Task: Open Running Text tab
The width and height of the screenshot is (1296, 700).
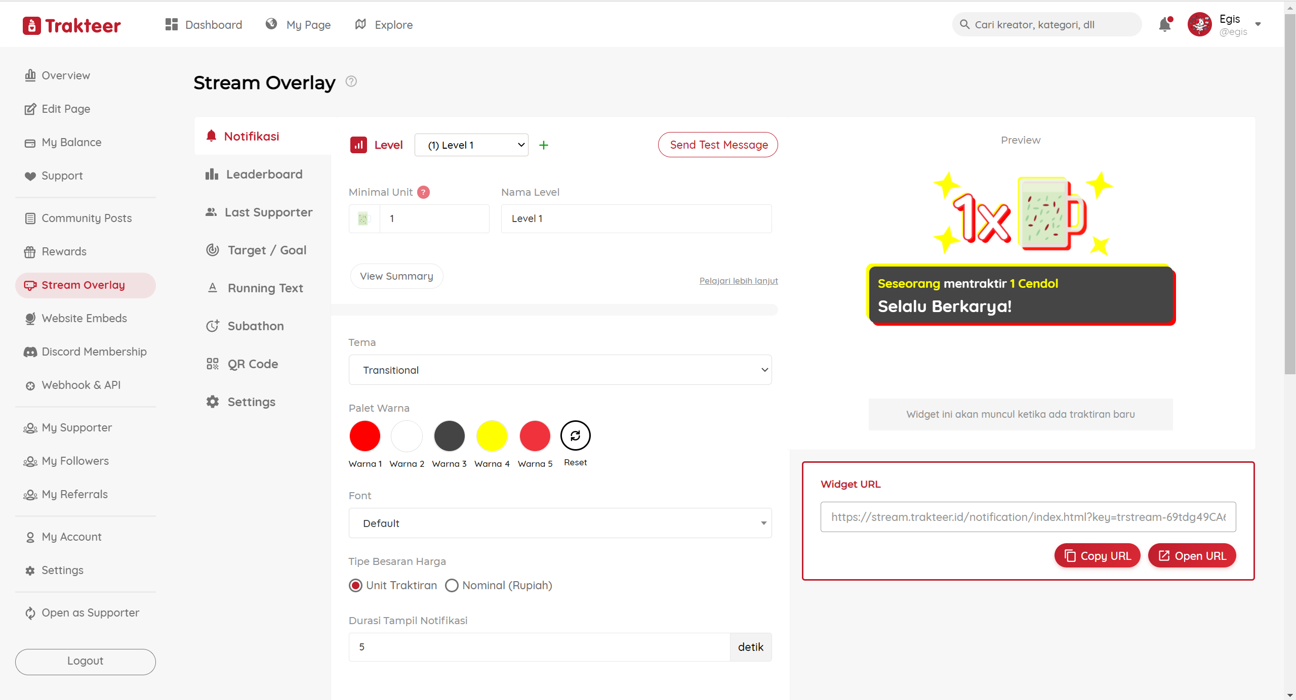Action: (265, 288)
